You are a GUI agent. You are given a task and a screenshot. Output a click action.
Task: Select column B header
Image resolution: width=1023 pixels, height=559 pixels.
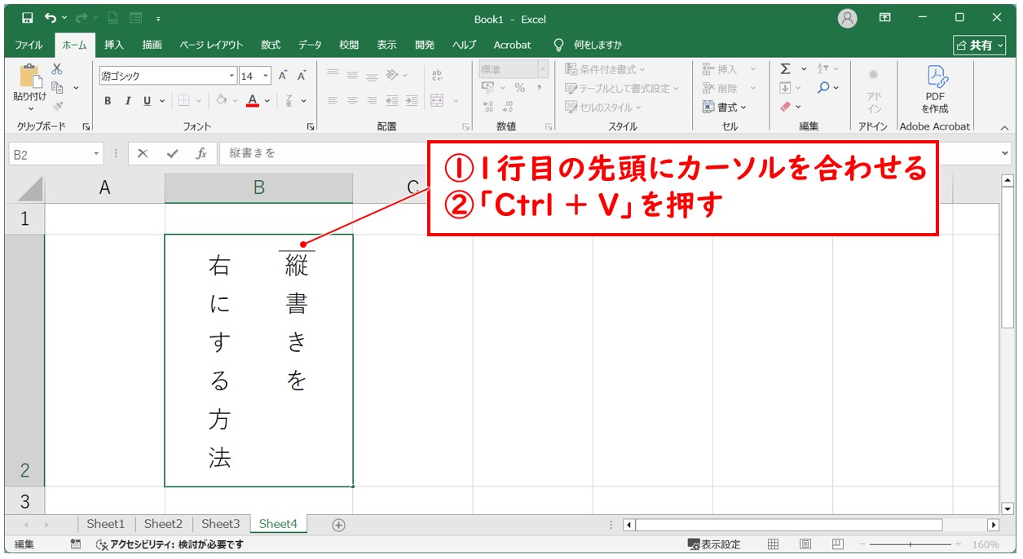[x=258, y=187]
